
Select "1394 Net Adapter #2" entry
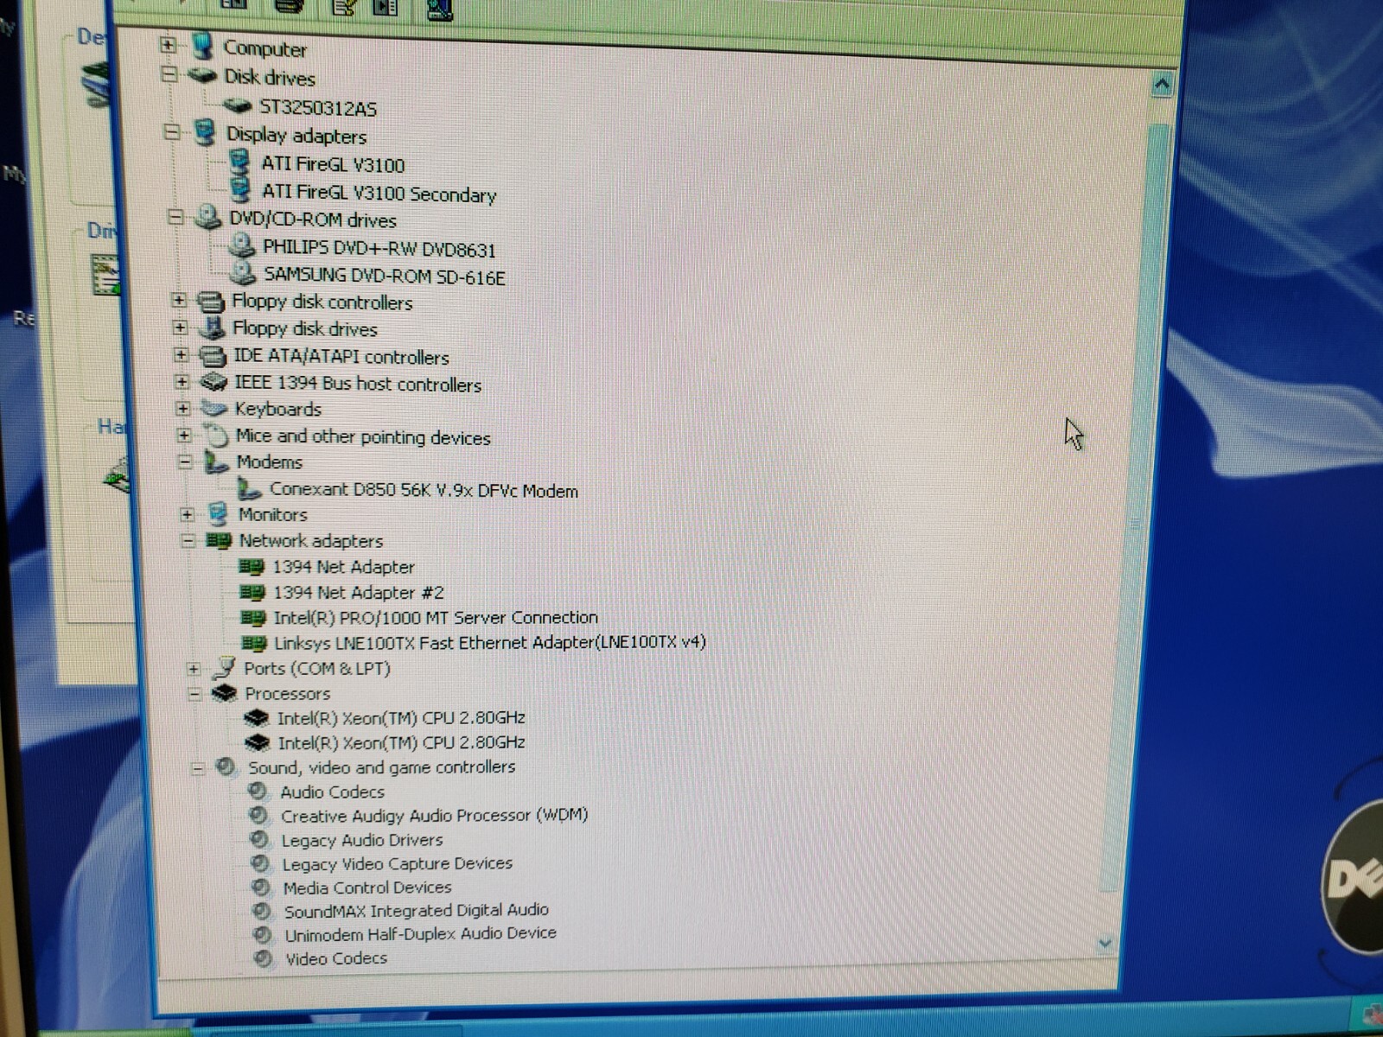pyautogui.click(x=359, y=593)
